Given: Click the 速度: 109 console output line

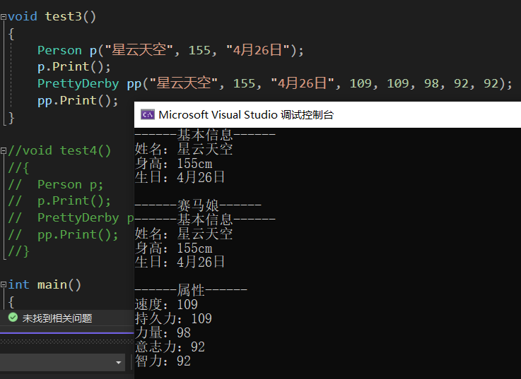Looking at the screenshot, I should [x=166, y=304].
